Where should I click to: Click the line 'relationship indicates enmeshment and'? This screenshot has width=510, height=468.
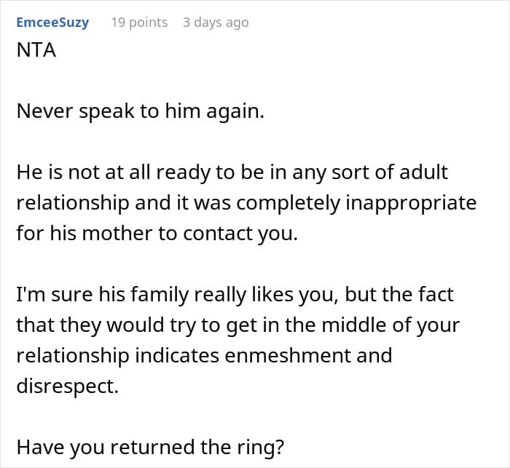(204, 355)
